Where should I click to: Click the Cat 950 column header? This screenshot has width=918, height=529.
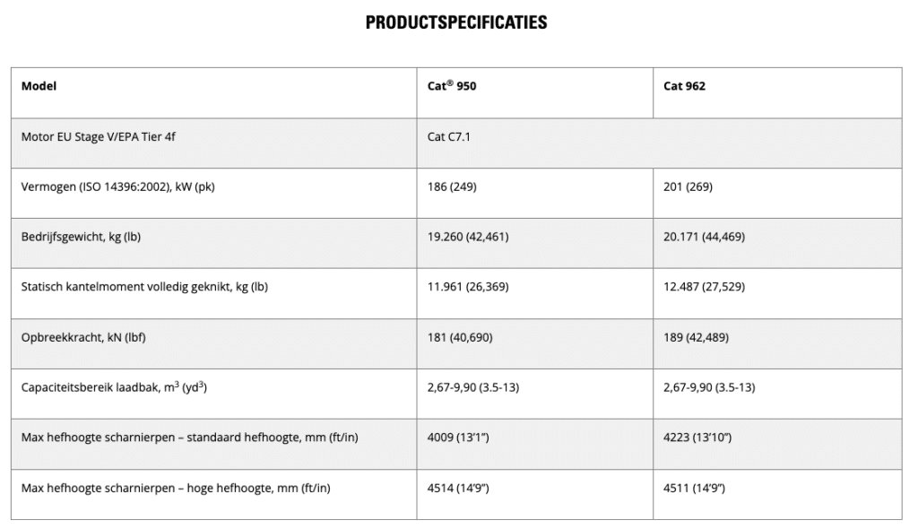coord(534,92)
